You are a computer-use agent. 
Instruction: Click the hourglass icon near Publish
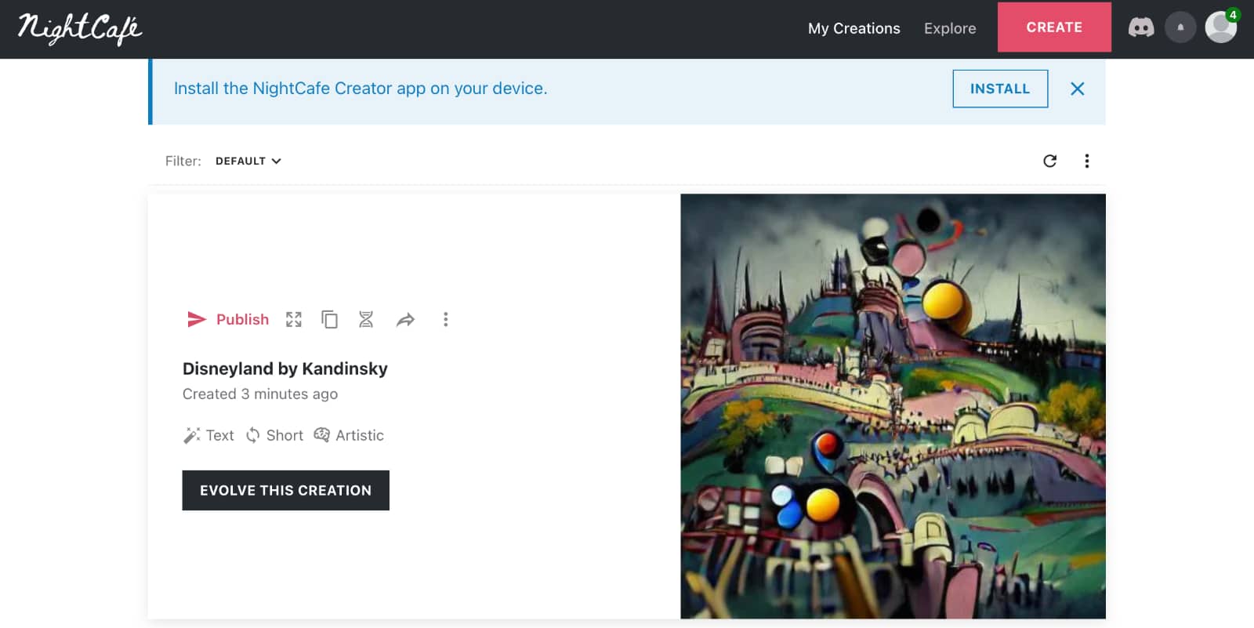(x=366, y=319)
